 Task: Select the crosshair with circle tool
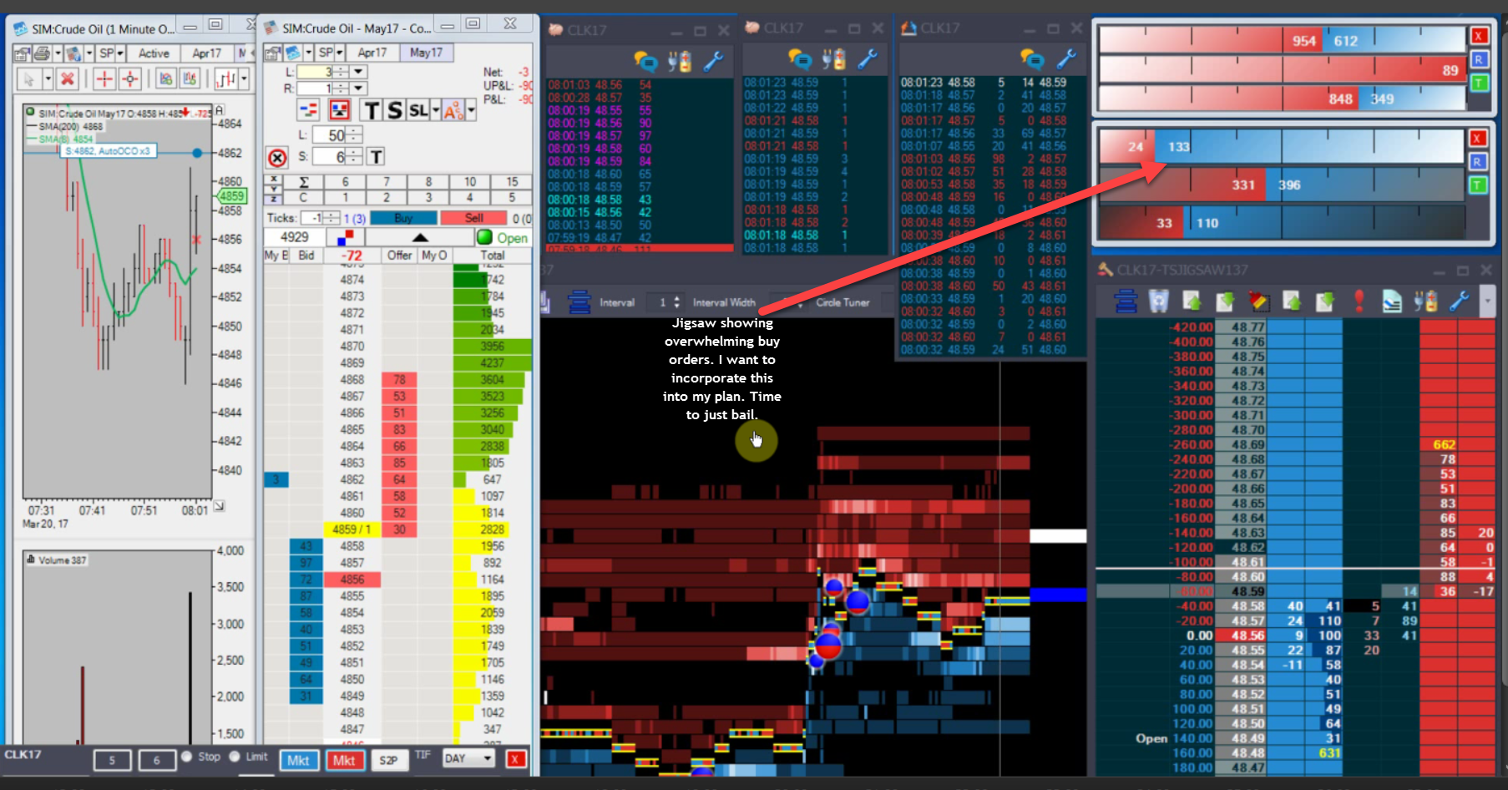pos(130,79)
